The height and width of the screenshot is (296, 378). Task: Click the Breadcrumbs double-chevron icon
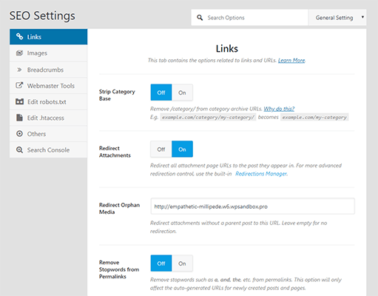[19, 70]
